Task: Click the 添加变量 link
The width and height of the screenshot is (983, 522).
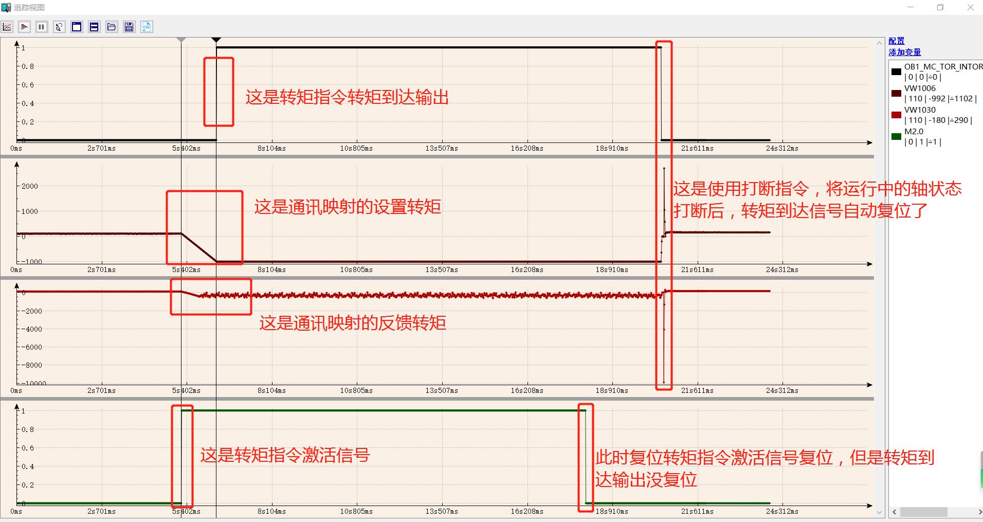Action: point(905,52)
